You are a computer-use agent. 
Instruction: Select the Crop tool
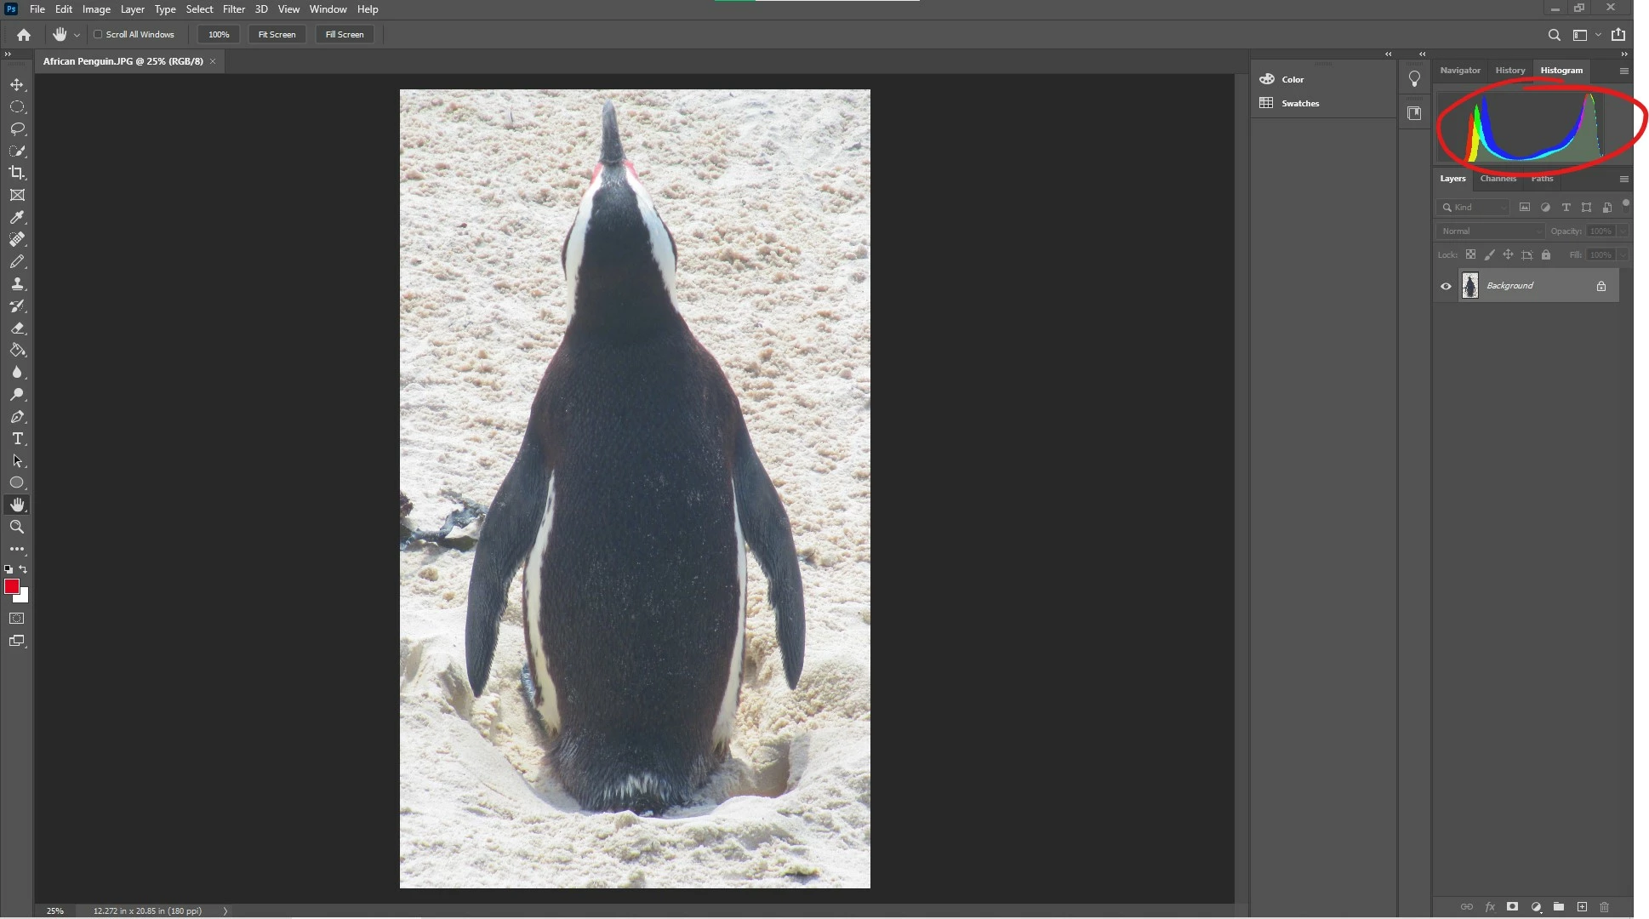(17, 173)
